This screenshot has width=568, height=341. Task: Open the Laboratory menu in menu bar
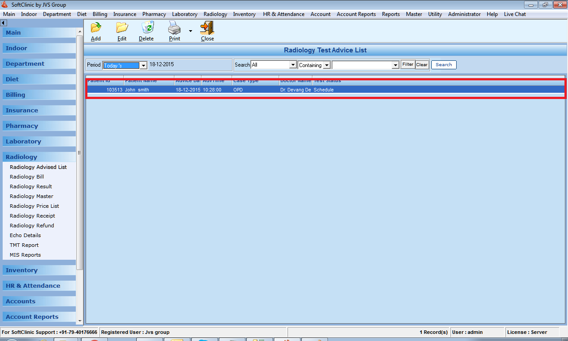tap(185, 14)
